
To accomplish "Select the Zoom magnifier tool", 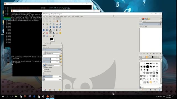I will point(54,24).
